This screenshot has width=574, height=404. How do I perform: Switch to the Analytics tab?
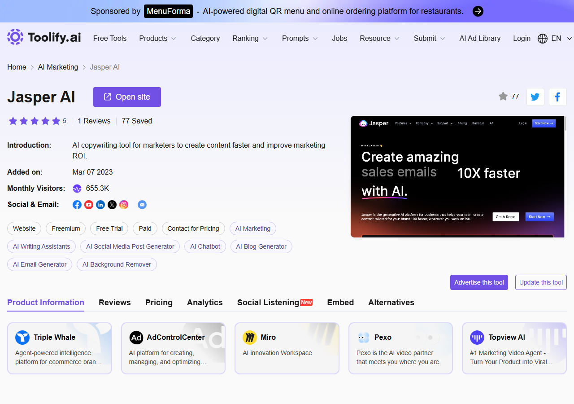point(205,303)
